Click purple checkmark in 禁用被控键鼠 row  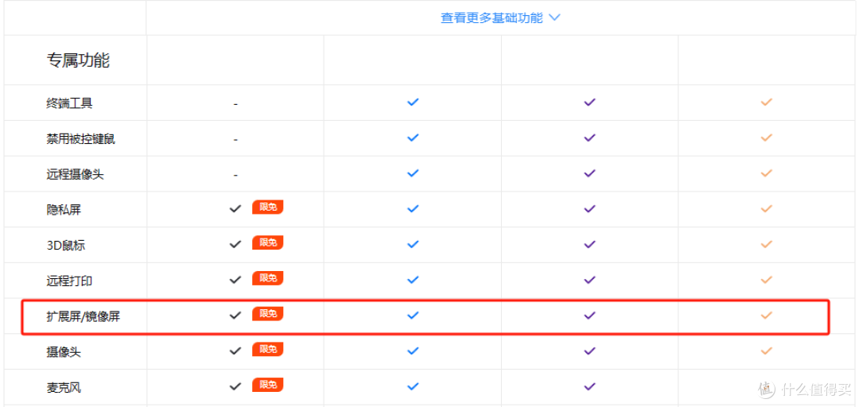(x=589, y=138)
